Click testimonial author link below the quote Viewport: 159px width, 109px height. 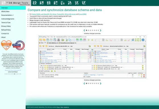13,70
